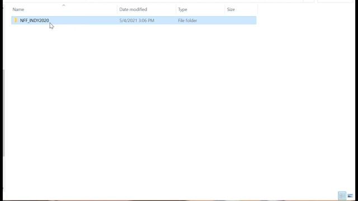Sort by the Type column header
Image resolution: width=358 pixels, height=201 pixels.
pos(182,9)
